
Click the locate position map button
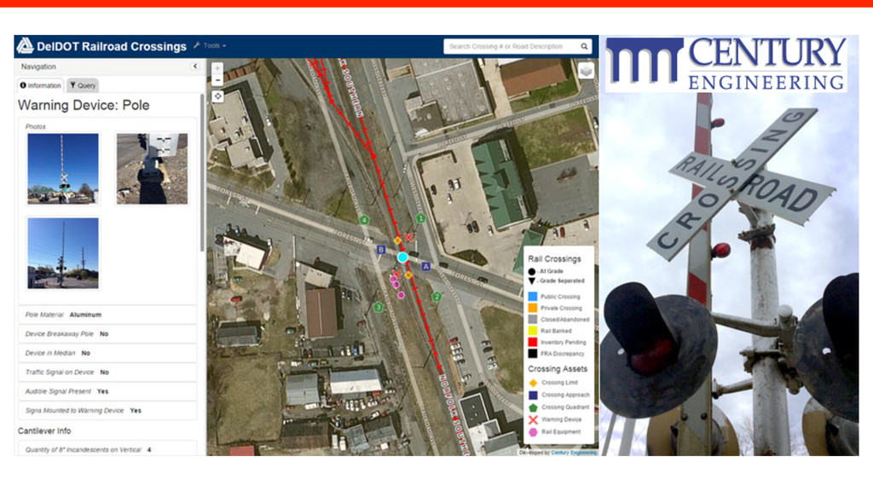(x=217, y=96)
